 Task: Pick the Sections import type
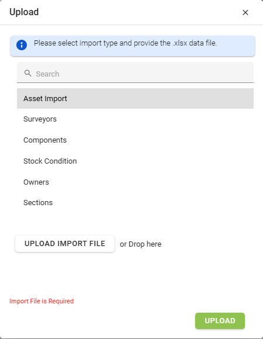click(x=135, y=203)
